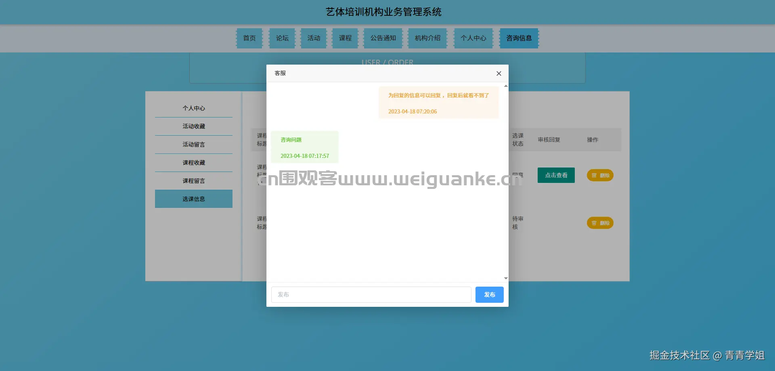This screenshot has height=371, width=775.
Task: Switch to the 课程 navigation tab
Action: [x=345, y=38]
